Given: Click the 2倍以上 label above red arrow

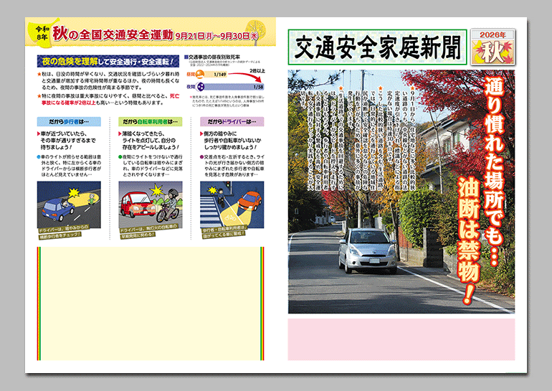Looking at the screenshot, I should pyautogui.click(x=257, y=71).
